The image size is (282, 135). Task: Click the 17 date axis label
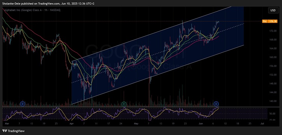(108, 124)
